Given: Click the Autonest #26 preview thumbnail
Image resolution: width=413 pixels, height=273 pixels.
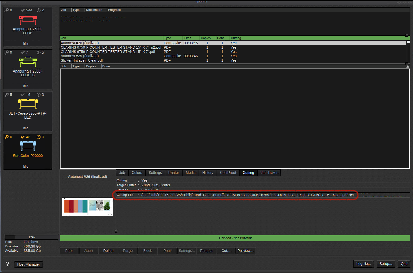Looking at the screenshot, I should [x=88, y=207].
